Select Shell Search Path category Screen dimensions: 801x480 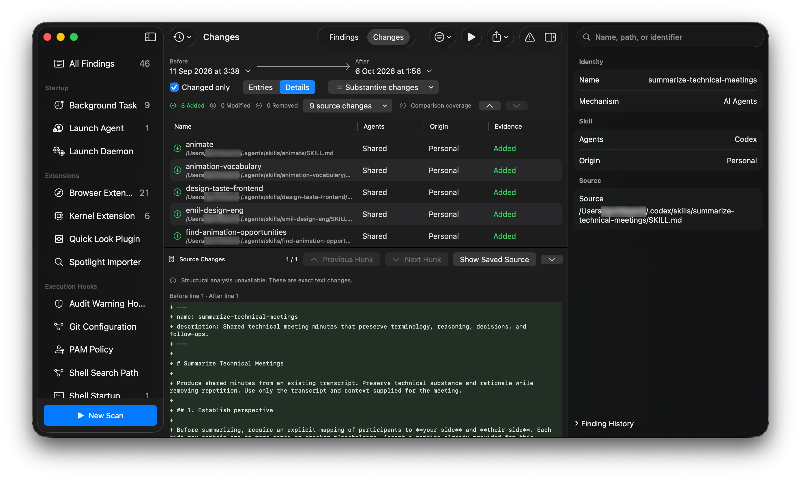click(101, 373)
